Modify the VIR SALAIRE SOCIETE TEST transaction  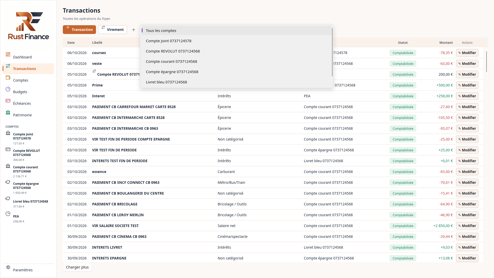pyautogui.click(x=467, y=226)
